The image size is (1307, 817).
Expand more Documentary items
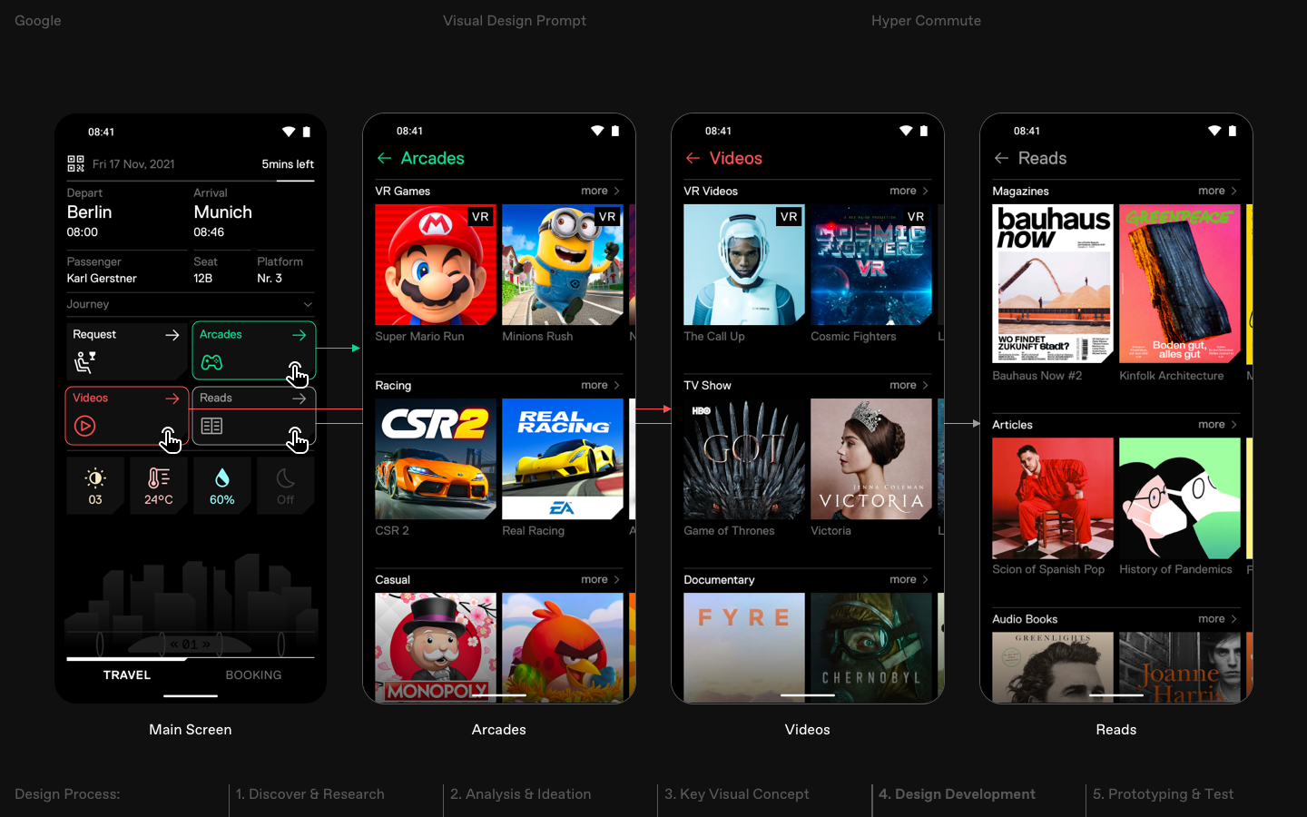coord(909,579)
